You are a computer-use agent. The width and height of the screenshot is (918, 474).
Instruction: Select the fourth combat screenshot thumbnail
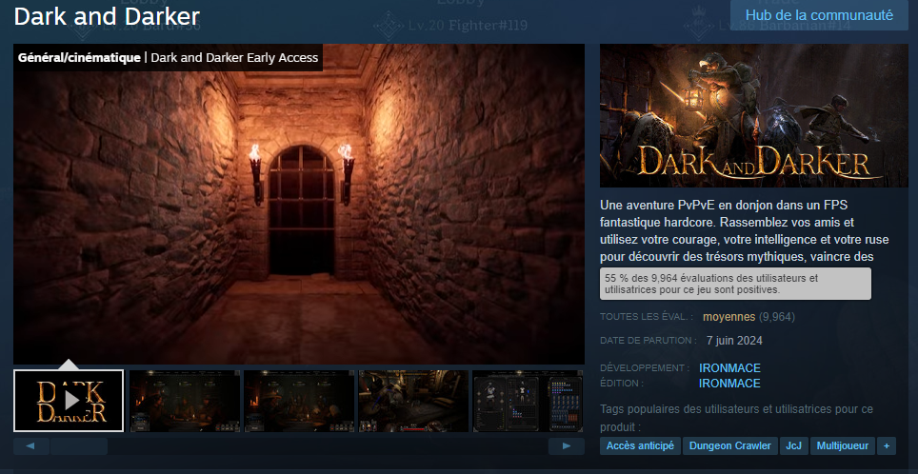(x=413, y=401)
